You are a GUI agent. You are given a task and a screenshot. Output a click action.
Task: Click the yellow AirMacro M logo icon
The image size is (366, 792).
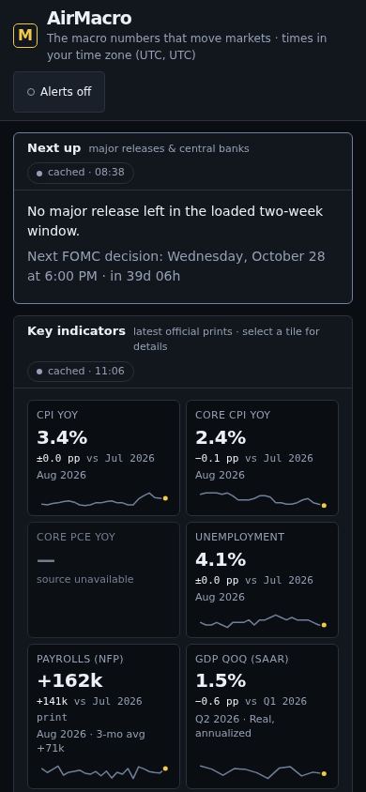point(25,36)
